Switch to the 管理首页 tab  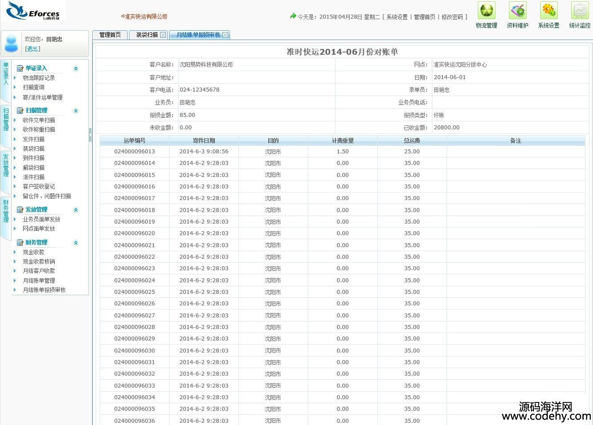[110, 35]
